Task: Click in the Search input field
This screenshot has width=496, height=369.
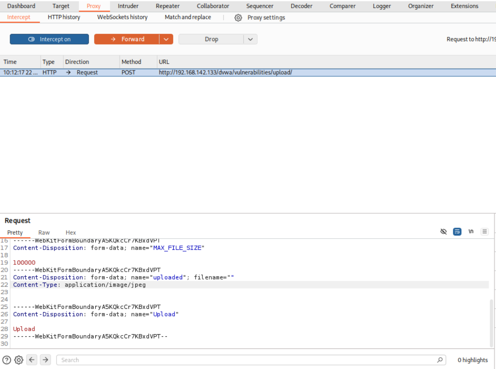Action: (x=246, y=360)
